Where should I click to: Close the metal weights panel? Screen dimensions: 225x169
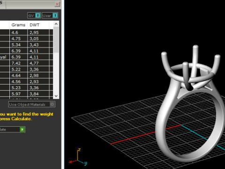coord(57,4)
